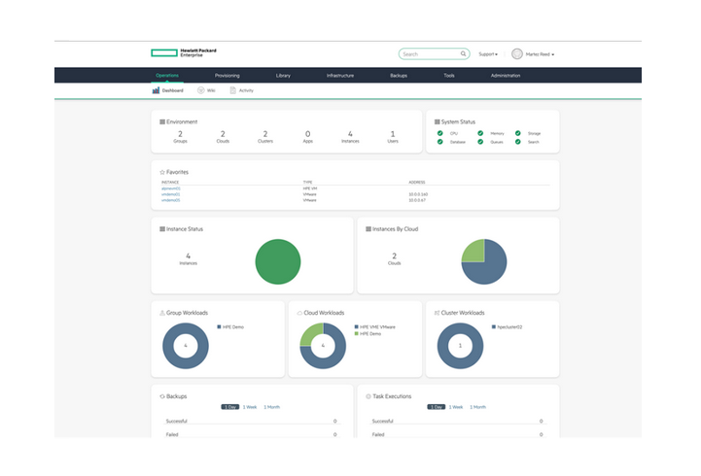
Task: Click the Cluster Workloads icon
Action: pyautogui.click(x=437, y=313)
